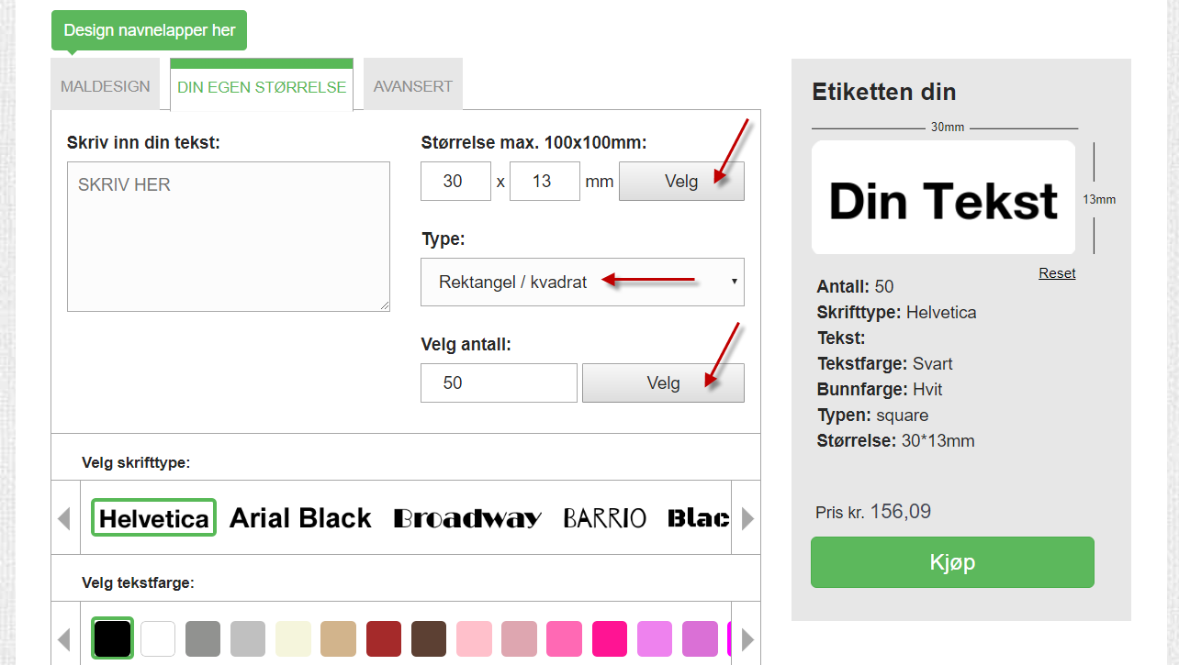The width and height of the screenshot is (1179, 665).
Task: Choose the light gray text color swatch
Action: tap(248, 638)
